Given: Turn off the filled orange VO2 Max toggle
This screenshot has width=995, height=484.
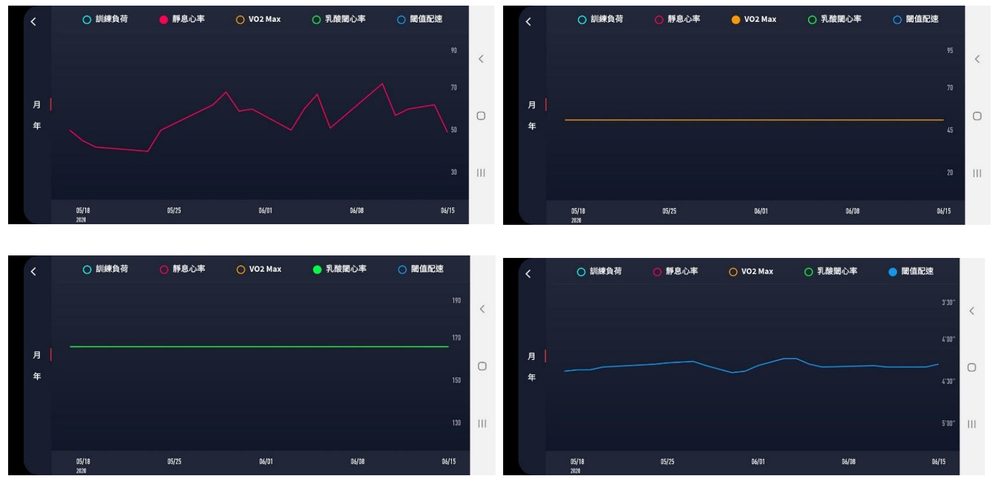Looking at the screenshot, I should point(736,20).
